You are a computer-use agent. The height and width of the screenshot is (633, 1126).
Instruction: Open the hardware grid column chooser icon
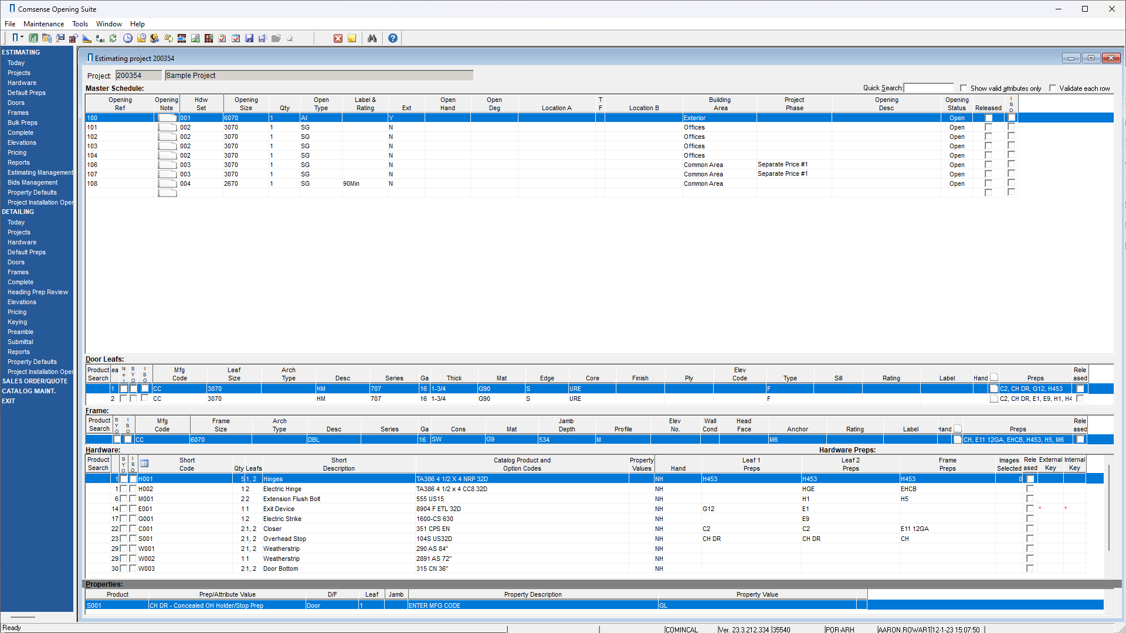[x=144, y=464]
